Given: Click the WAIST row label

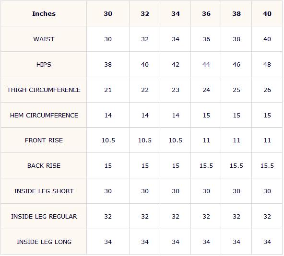Looking at the screenshot, I should click(x=44, y=39).
